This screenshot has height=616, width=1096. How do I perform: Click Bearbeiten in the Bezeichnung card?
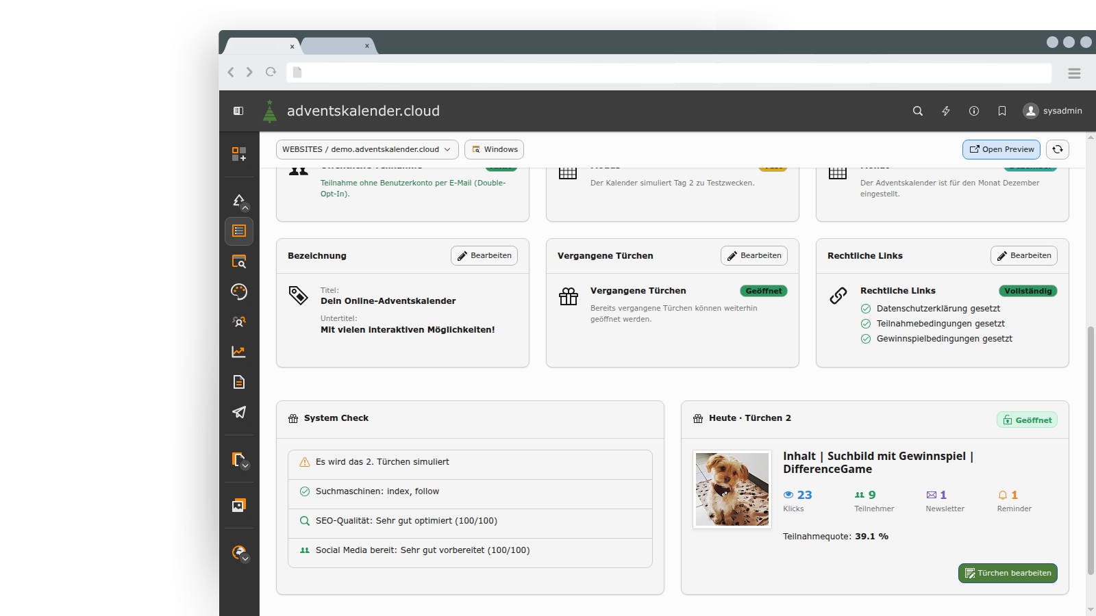[x=484, y=256]
